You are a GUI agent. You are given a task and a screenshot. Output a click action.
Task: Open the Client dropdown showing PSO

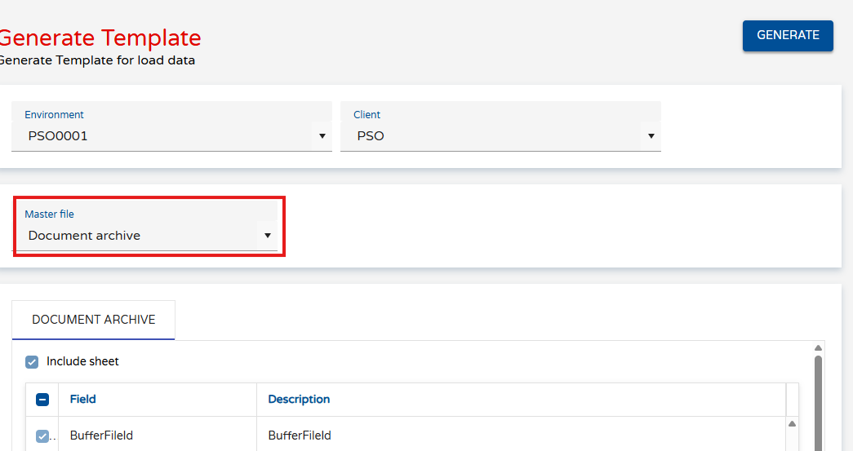coord(500,126)
